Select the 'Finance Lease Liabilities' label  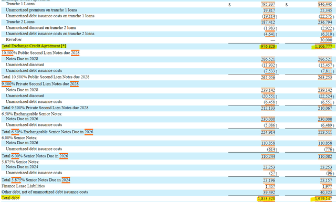coord(23,186)
